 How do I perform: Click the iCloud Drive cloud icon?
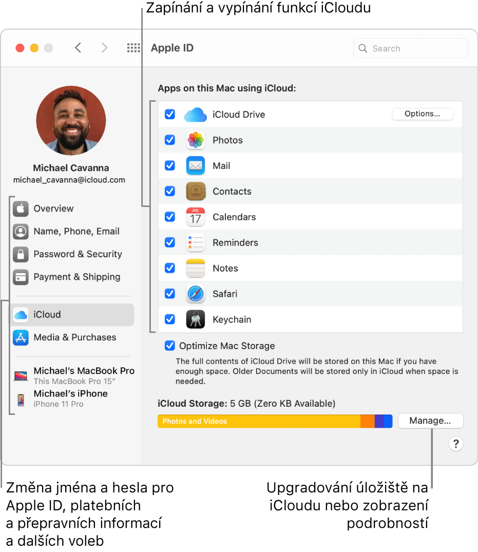[x=195, y=115]
